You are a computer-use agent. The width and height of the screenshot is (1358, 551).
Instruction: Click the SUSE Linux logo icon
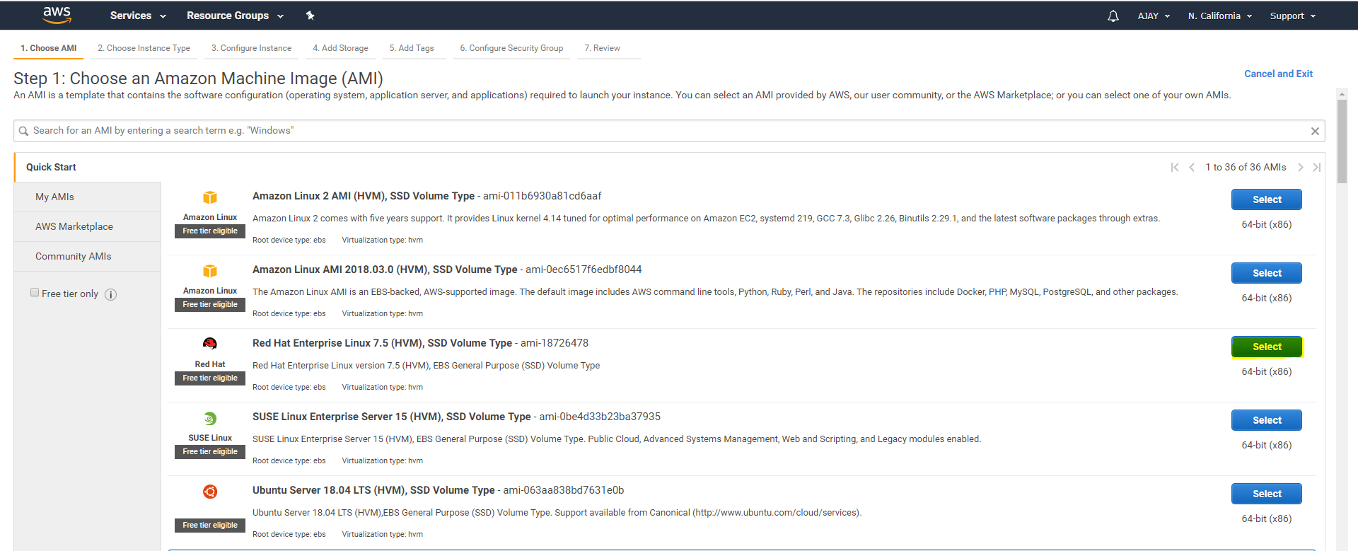[x=210, y=418]
